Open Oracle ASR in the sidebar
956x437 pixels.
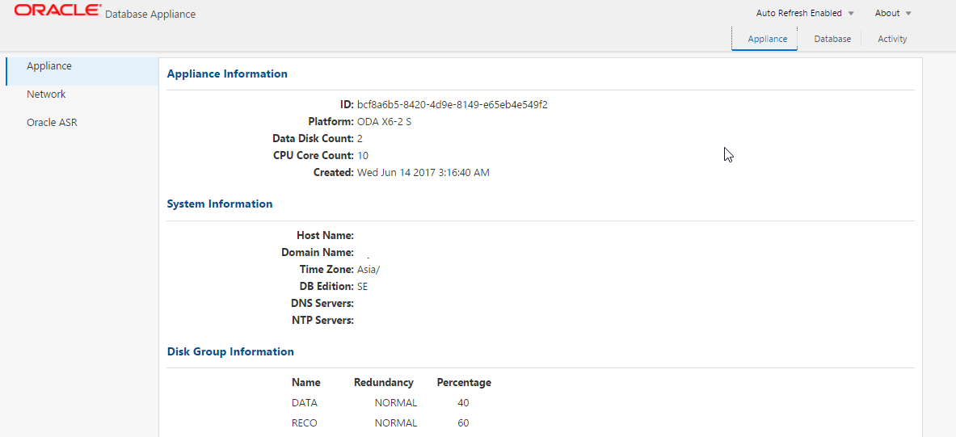coord(52,123)
